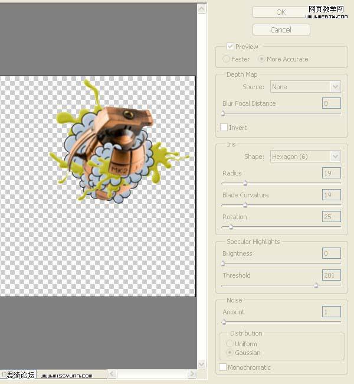The height and width of the screenshot is (384, 354).
Task: Click the horizontal scrollbar track
Action: tap(152, 374)
